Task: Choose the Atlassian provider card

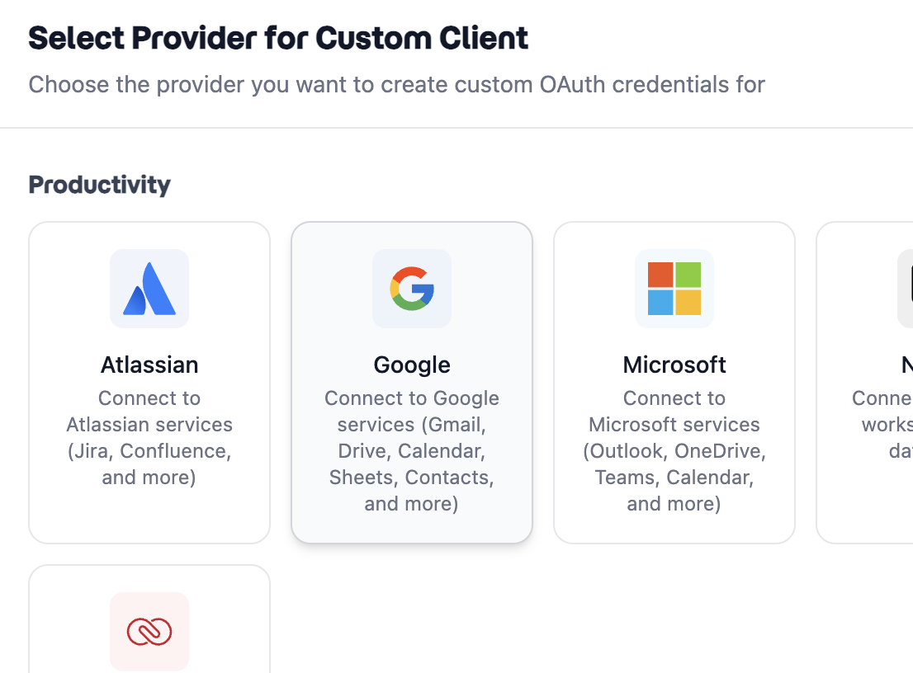Action: [149, 382]
